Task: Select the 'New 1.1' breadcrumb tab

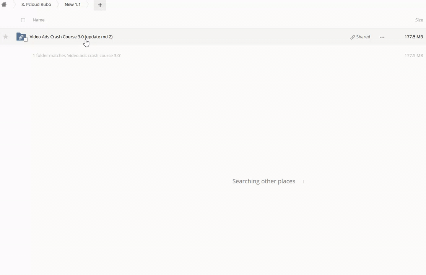Action: (x=72, y=5)
